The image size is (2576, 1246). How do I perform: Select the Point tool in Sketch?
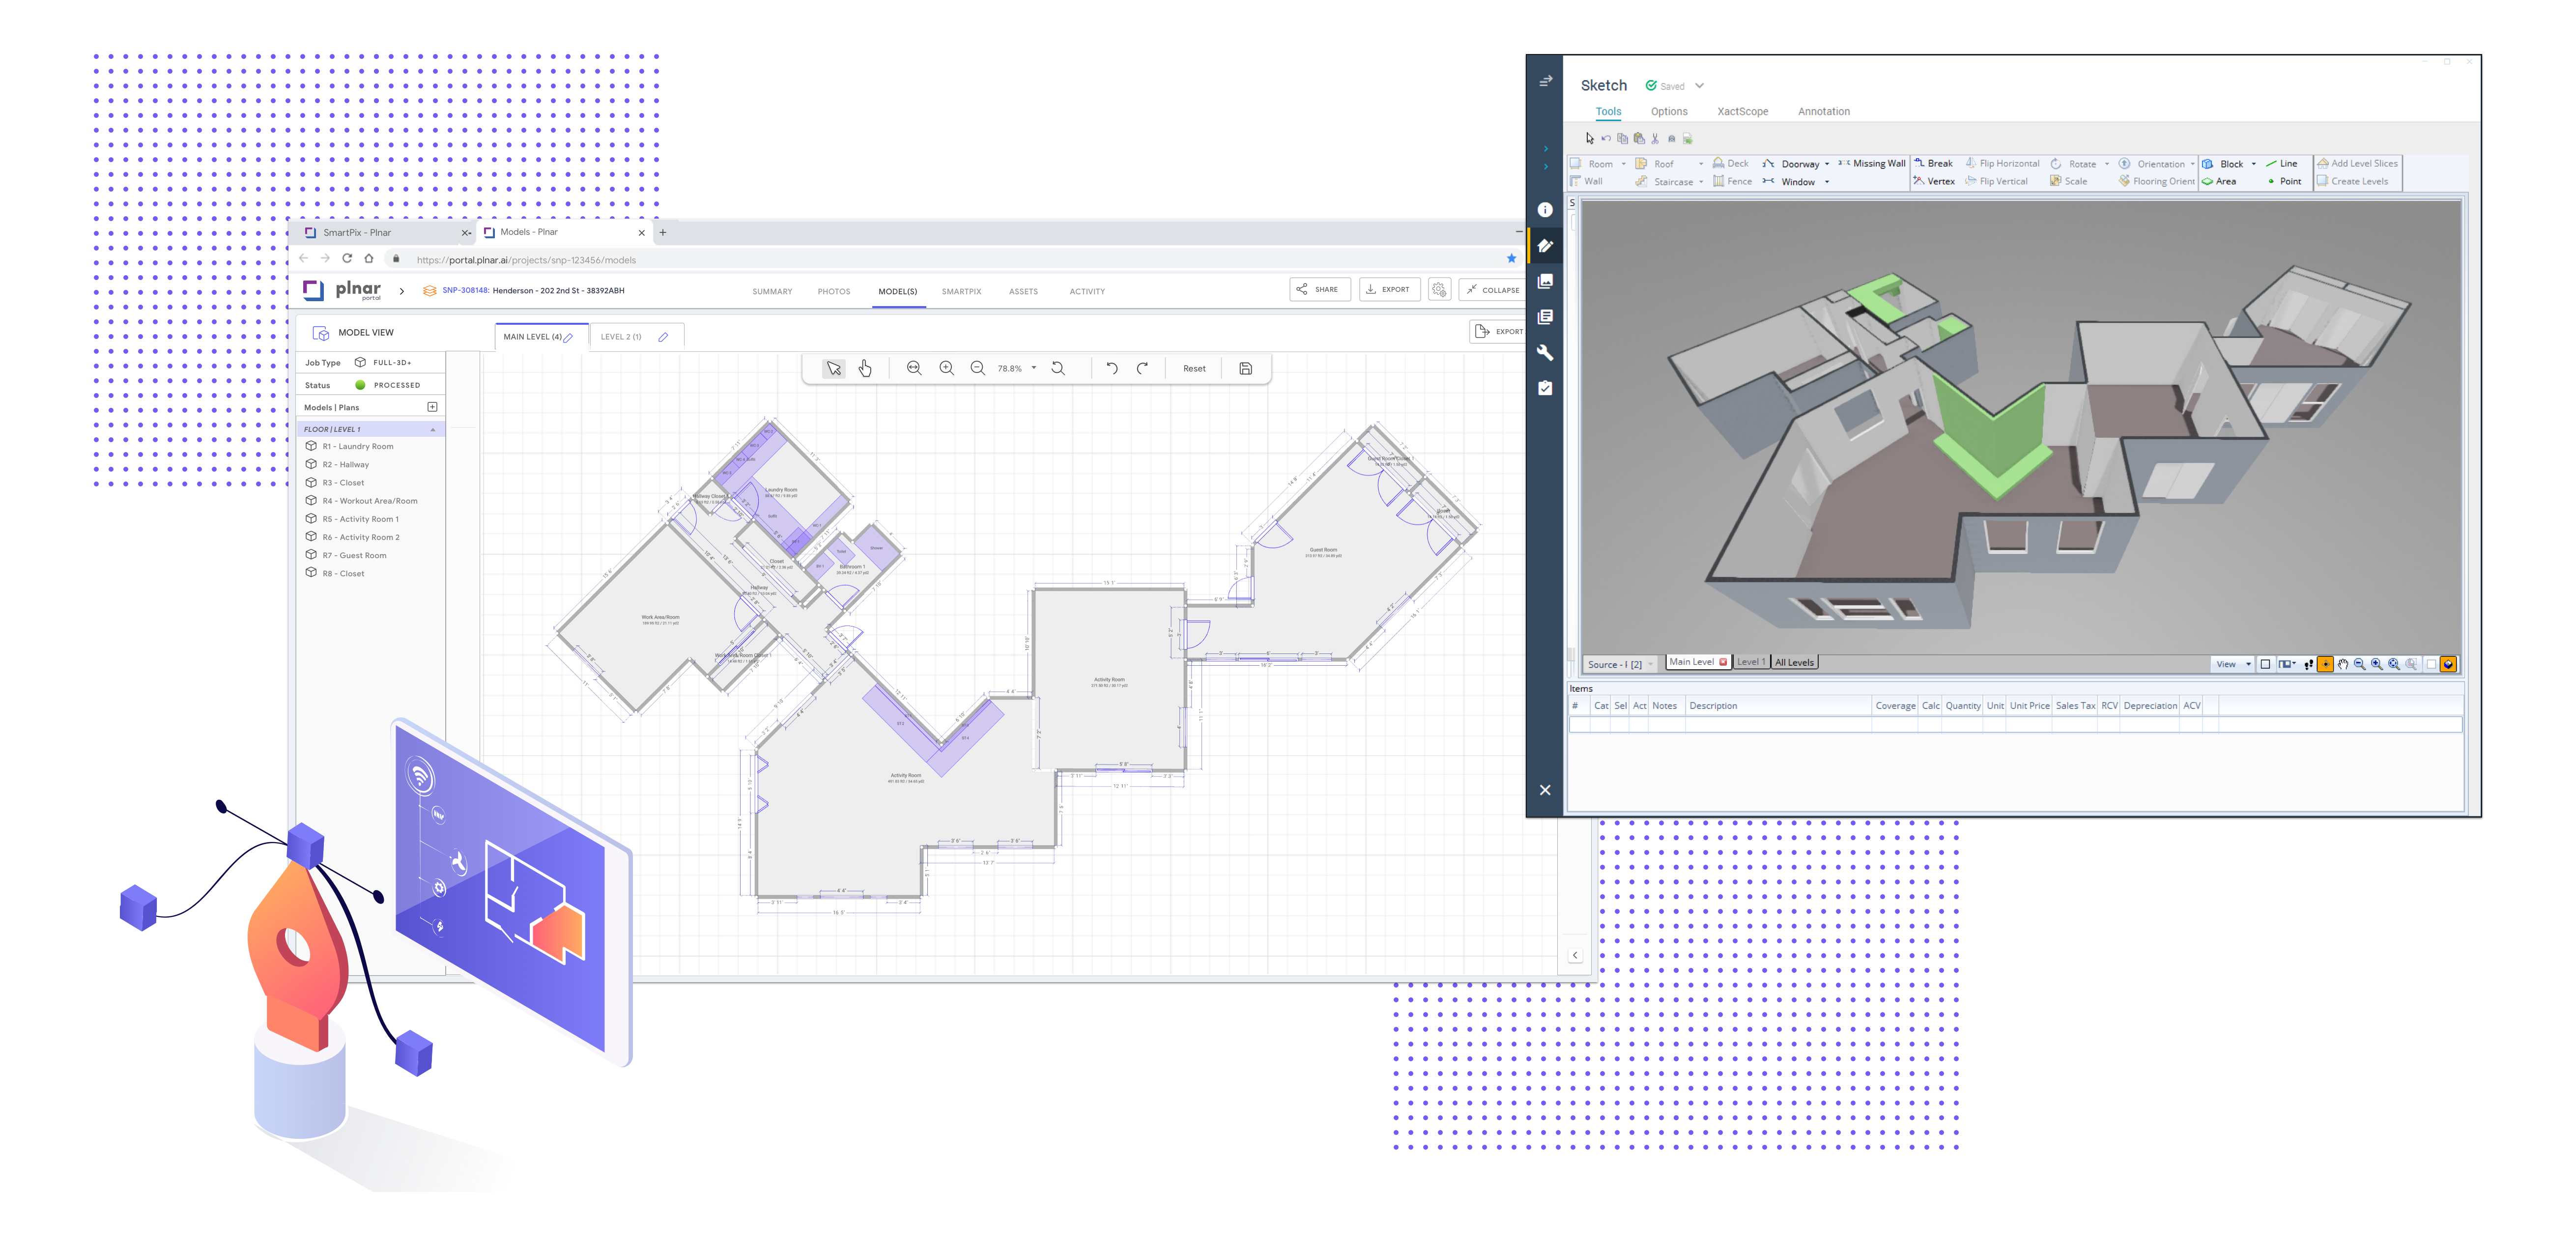[x=2285, y=181]
